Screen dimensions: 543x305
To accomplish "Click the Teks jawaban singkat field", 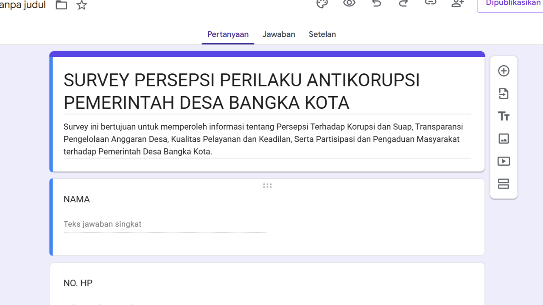I will (165, 224).
